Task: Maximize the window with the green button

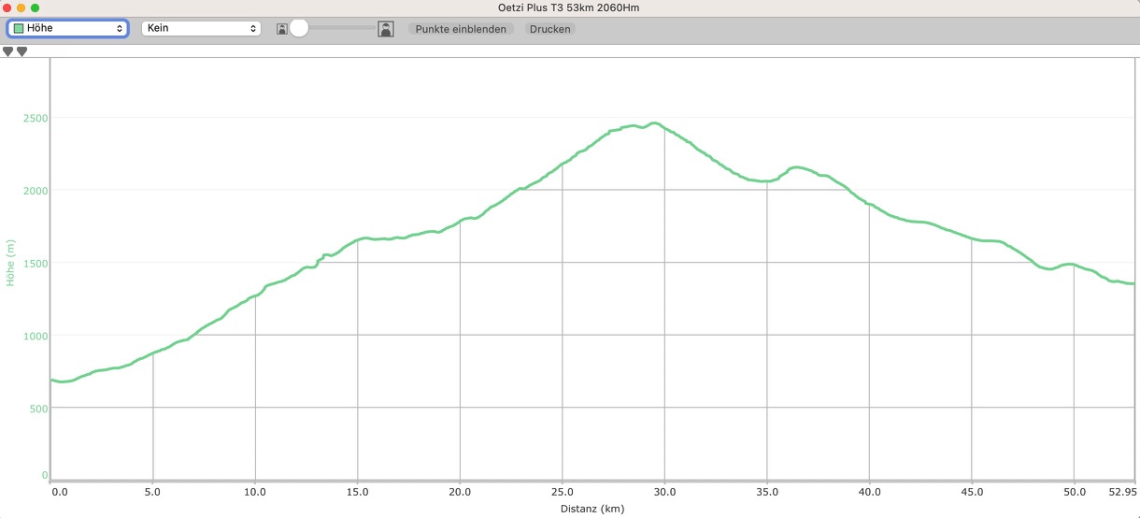Action: click(x=36, y=7)
